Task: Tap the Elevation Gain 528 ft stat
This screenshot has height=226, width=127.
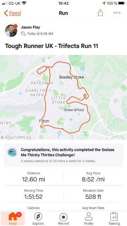Action: (x=93, y=194)
